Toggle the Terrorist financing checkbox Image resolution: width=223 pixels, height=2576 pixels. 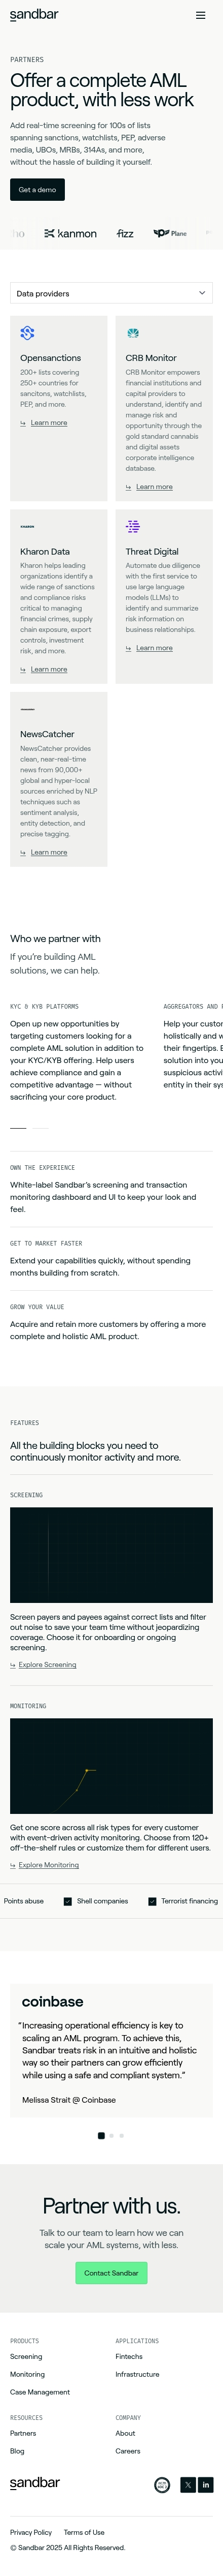coord(153,1901)
